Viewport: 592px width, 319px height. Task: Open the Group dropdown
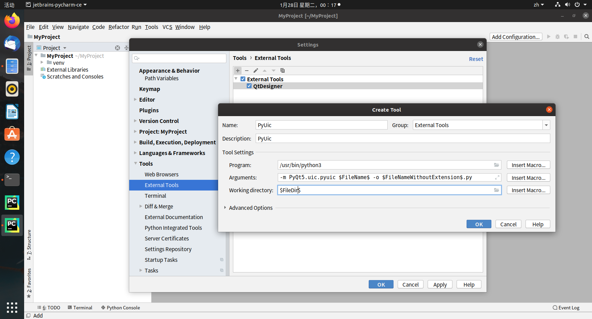click(546, 125)
